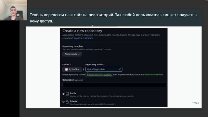Click the presenter webcam thumbnail
Screen dimensions: 208x117
pyautogui.click(x=13, y=10)
